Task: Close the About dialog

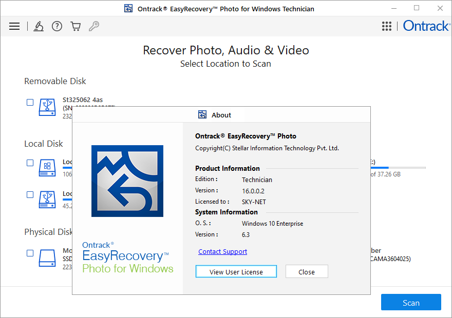Action: pyautogui.click(x=307, y=272)
